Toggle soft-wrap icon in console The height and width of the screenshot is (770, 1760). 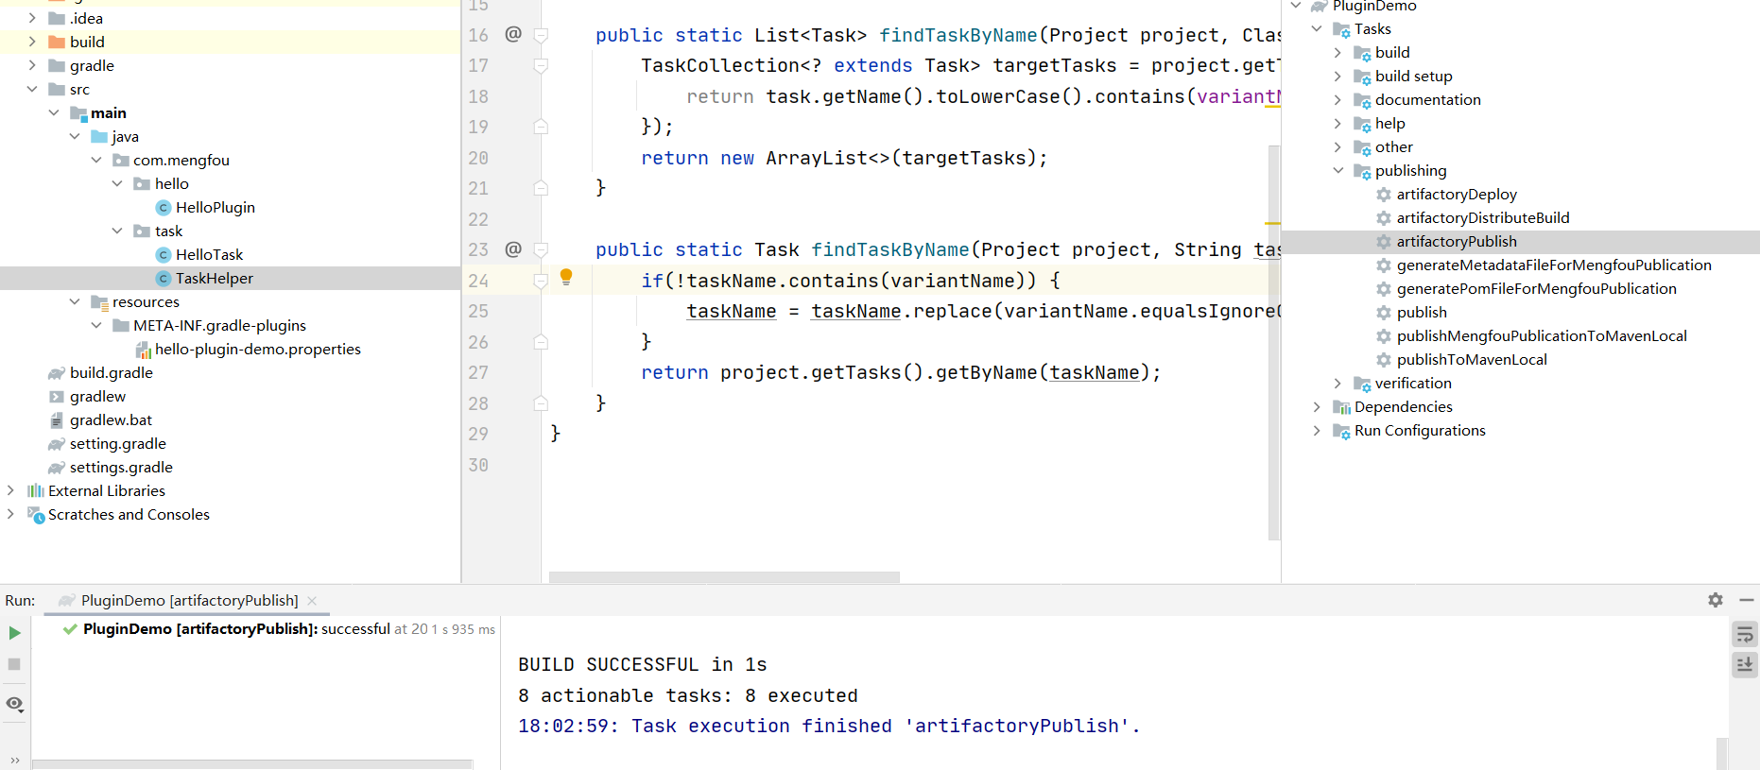coord(1745,634)
